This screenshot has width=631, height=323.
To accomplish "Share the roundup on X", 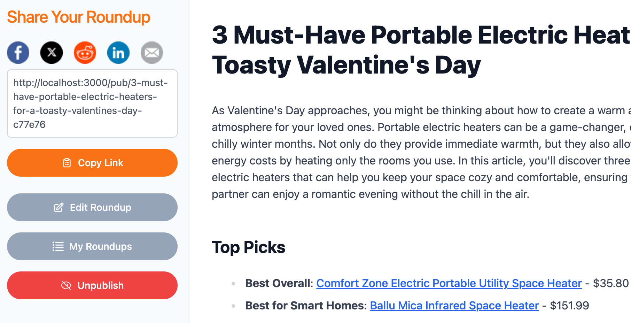I will click(x=52, y=53).
